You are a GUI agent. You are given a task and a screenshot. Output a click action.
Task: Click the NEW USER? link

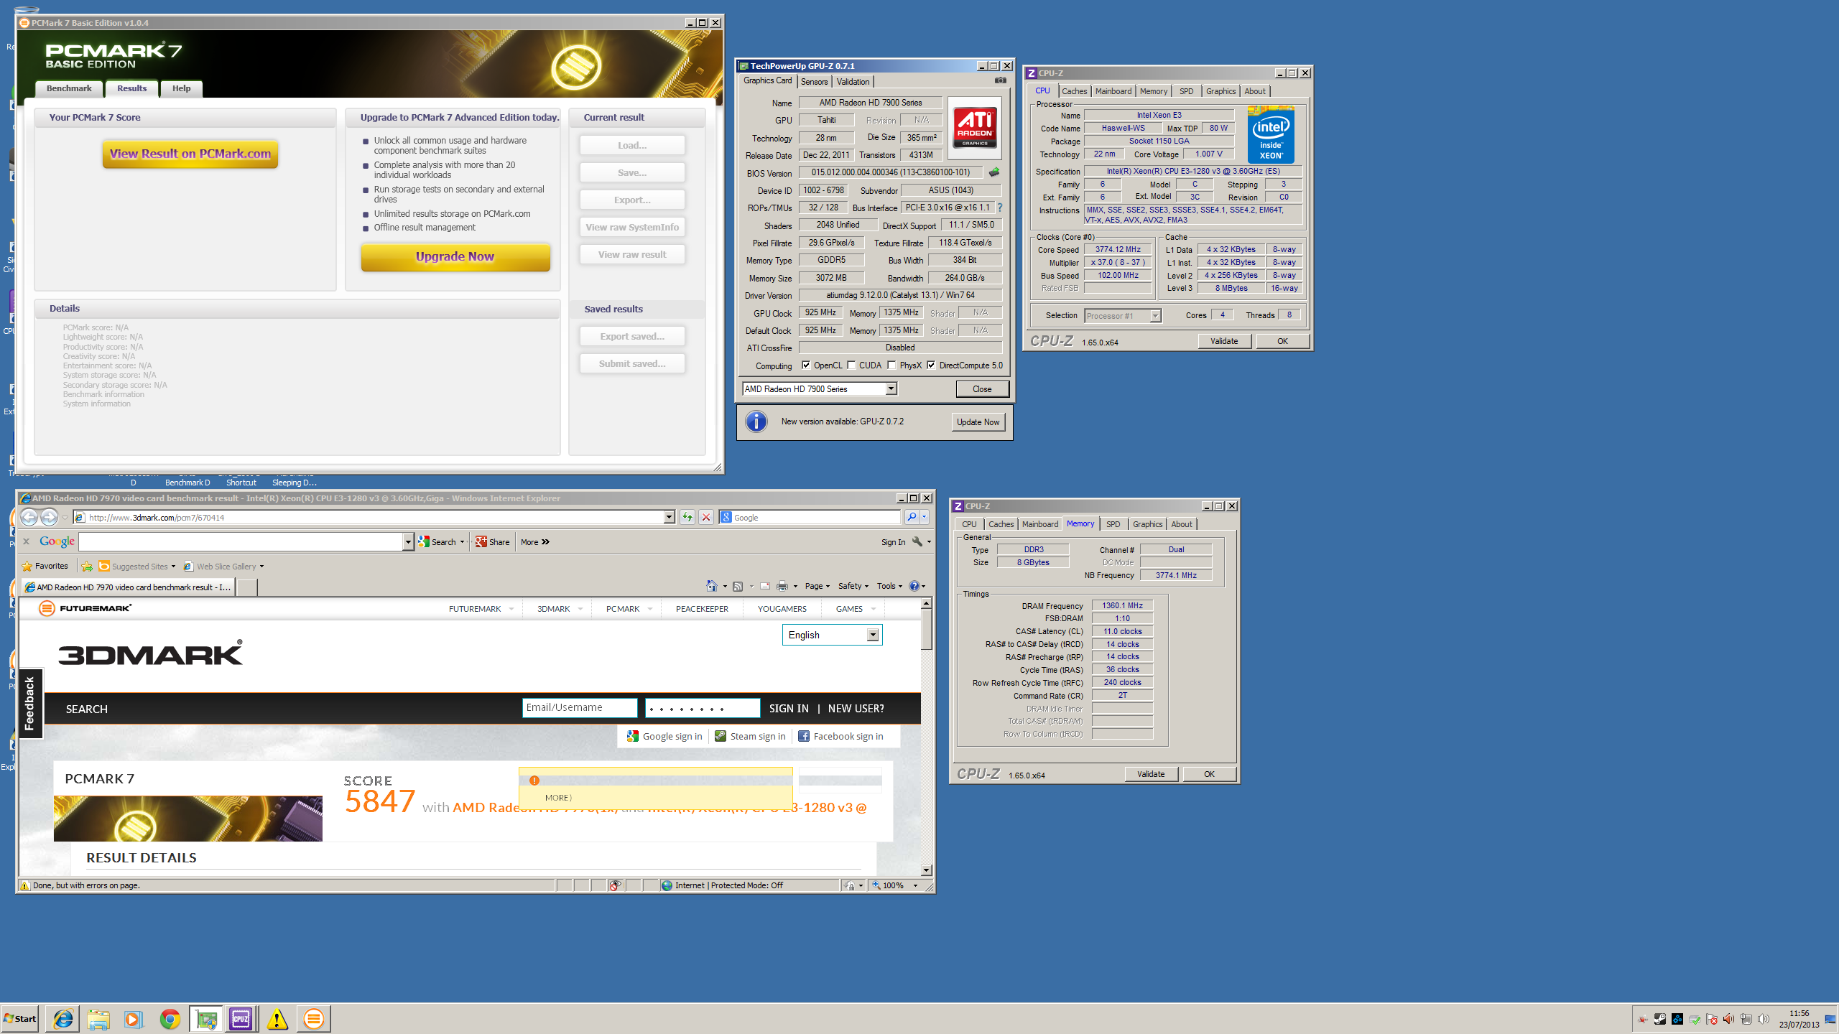856,708
